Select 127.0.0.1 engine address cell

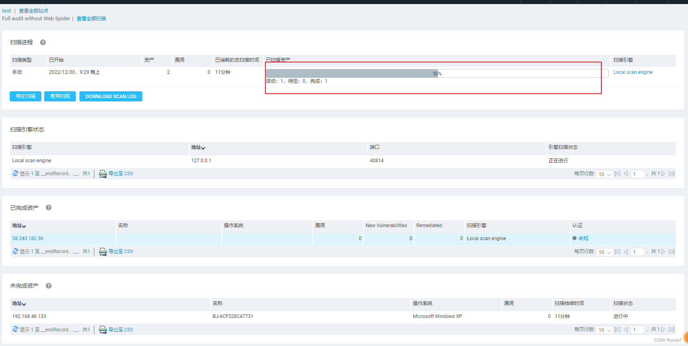pyautogui.click(x=201, y=161)
